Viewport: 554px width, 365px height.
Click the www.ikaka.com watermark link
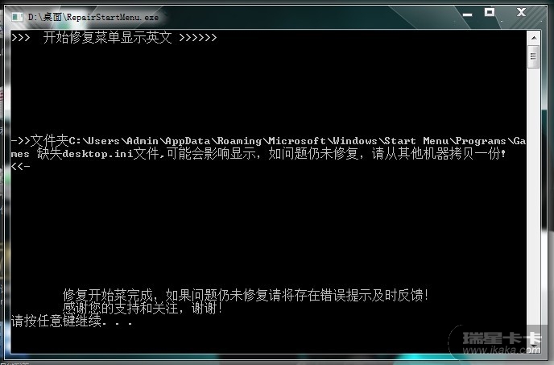[x=502, y=350]
